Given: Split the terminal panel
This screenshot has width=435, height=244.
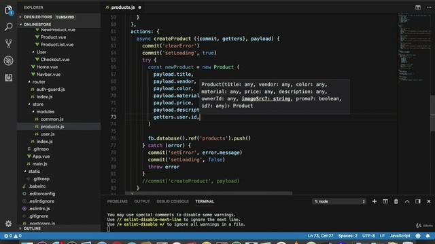Looking at the screenshot, I should pos(385,201).
